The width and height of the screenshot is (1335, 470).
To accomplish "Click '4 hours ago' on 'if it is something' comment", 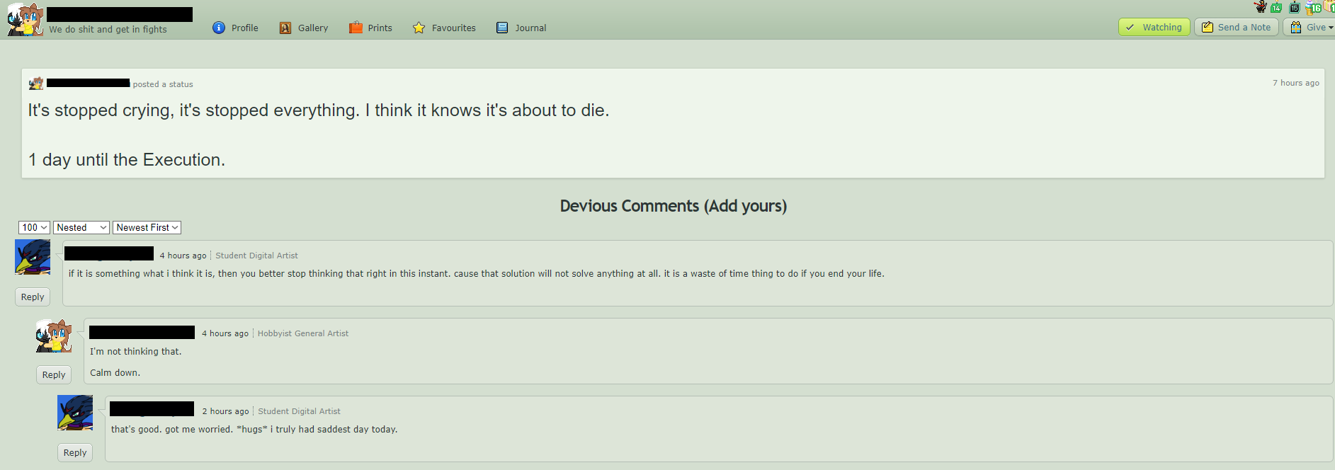I will tap(183, 256).
